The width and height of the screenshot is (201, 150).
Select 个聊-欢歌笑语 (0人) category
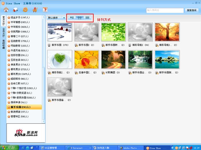24,93
